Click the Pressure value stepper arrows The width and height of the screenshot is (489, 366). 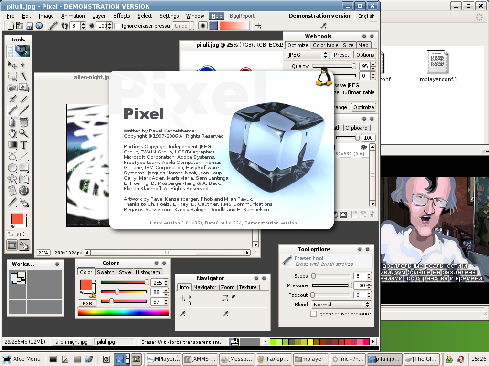(369, 285)
